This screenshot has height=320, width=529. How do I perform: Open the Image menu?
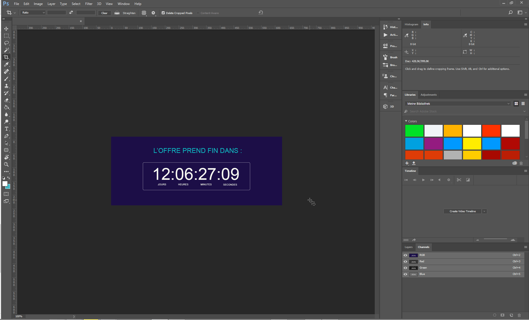pos(38,4)
